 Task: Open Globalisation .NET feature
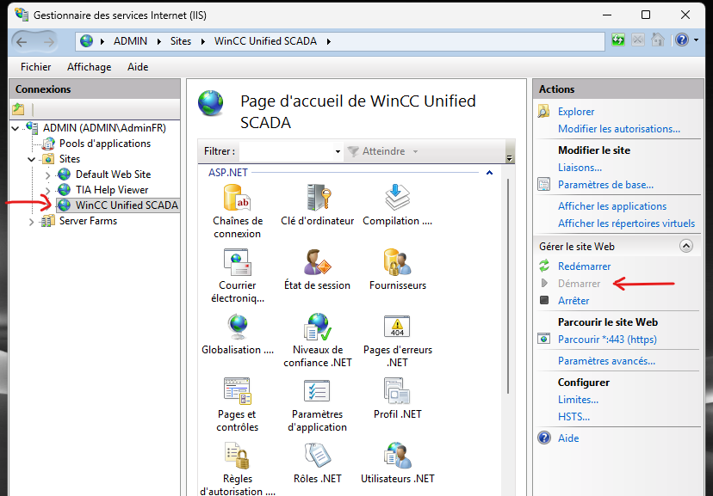pos(238,334)
